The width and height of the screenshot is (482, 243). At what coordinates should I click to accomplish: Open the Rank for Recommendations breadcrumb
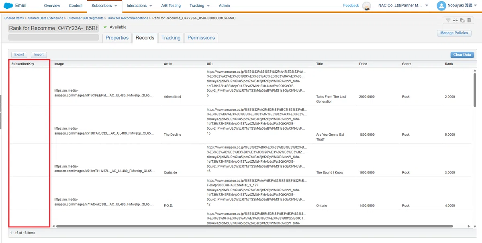[x=128, y=18]
